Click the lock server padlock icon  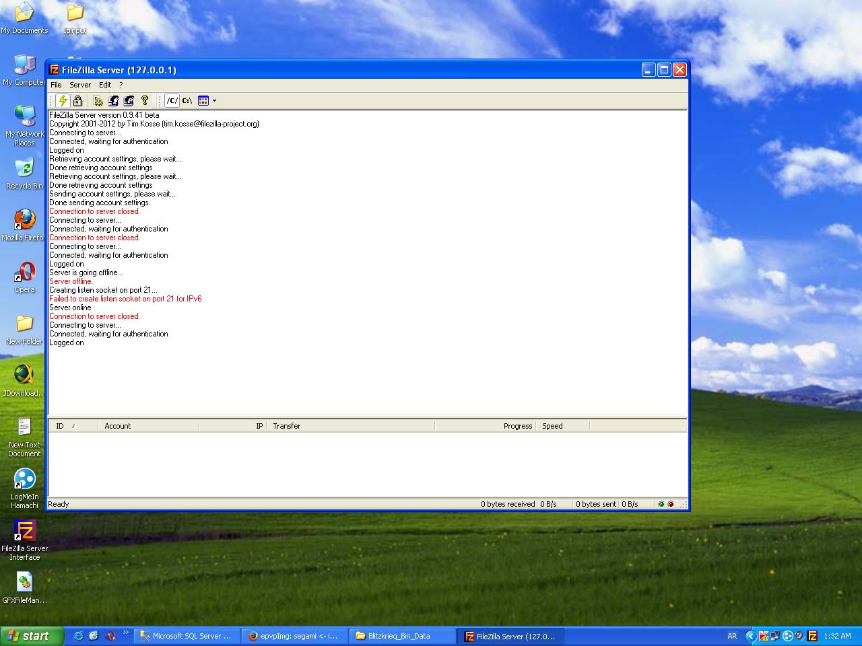click(78, 101)
